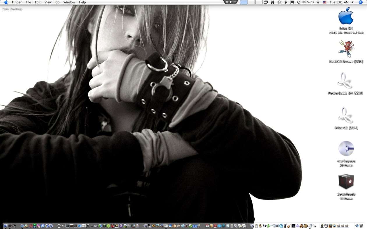Open iTunes music note icon in dock
The image size is (367, 229).
(x=310, y=226)
